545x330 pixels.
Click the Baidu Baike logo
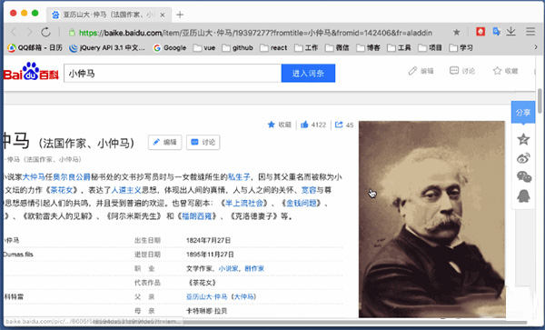point(31,72)
